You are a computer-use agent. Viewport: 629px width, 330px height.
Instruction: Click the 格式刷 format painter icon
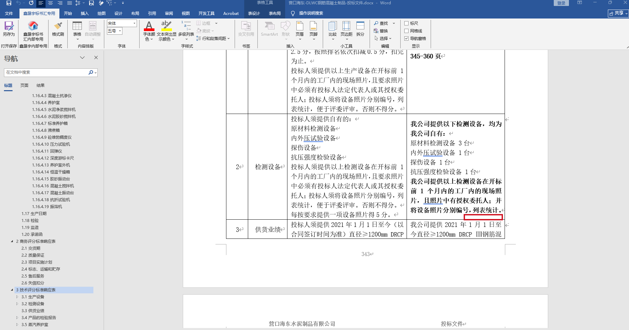[x=58, y=26]
